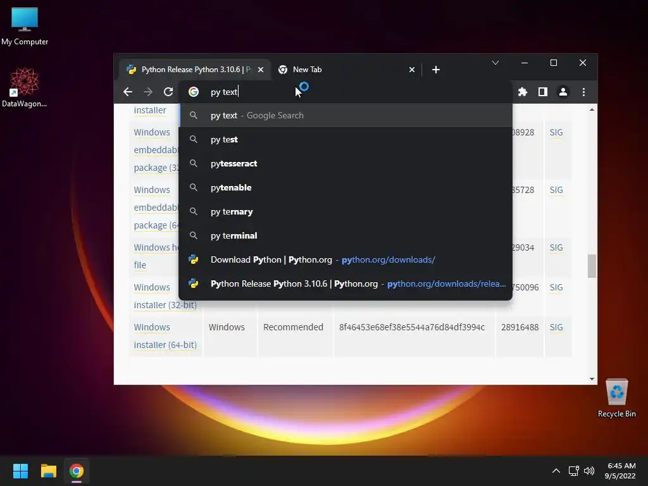
Task: Toggle the Chrome side panel icon
Action: tap(542, 92)
